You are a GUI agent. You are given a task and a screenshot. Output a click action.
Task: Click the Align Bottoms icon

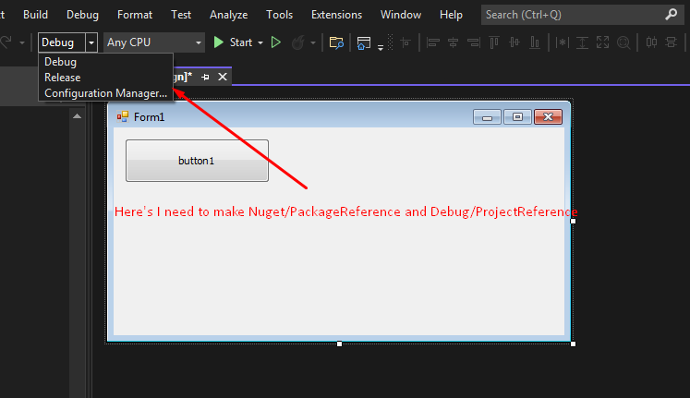point(535,42)
